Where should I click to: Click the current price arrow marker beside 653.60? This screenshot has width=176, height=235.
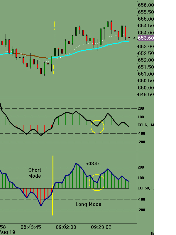pyautogui.click(x=134, y=38)
